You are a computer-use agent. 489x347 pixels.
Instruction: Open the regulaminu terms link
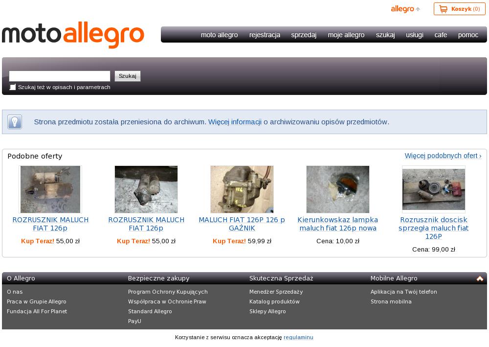coord(298,337)
